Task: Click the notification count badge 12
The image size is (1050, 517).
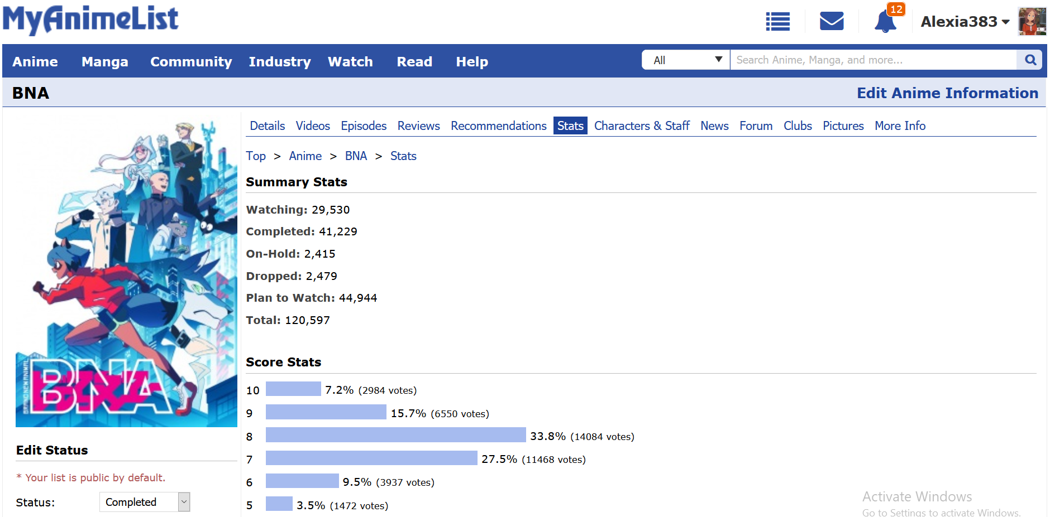Action: (896, 9)
